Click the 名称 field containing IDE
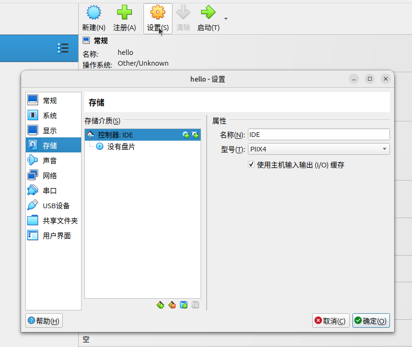The width and height of the screenshot is (412, 347). coord(319,135)
